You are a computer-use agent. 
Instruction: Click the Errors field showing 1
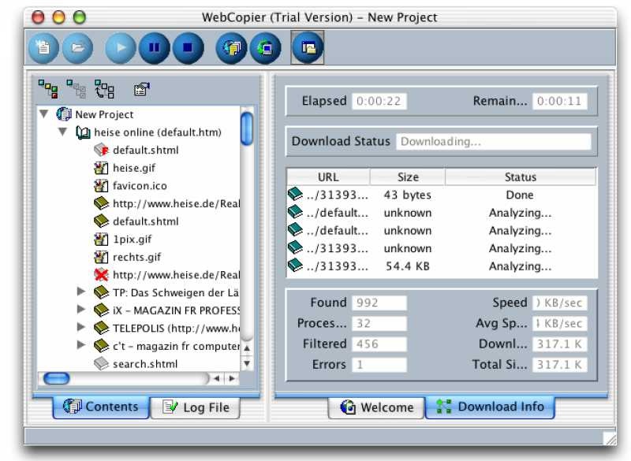click(379, 365)
